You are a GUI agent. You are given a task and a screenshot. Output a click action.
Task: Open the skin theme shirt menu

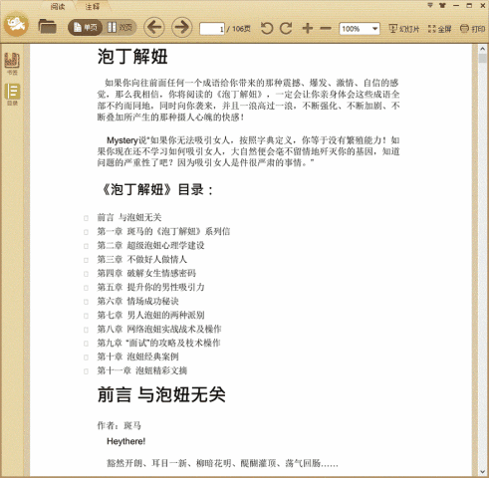pyautogui.click(x=442, y=5)
